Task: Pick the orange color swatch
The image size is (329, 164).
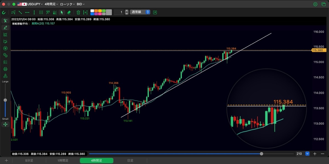Action: [x=96, y=11]
